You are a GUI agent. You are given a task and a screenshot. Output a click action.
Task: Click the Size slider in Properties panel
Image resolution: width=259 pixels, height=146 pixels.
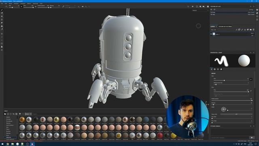pos(231,80)
